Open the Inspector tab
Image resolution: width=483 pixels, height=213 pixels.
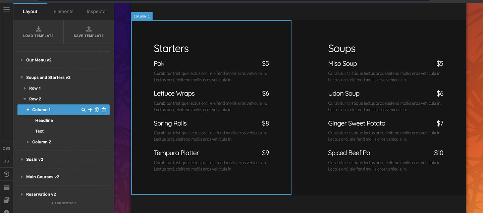tap(97, 11)
